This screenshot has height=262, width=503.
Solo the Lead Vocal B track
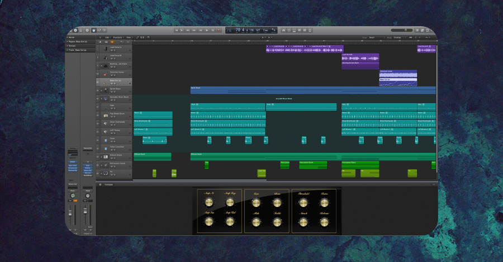point(115,59)
